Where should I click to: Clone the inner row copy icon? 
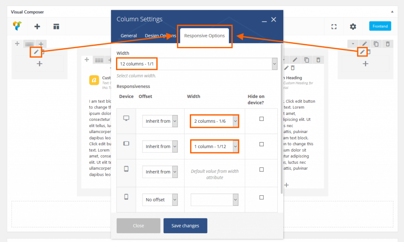pyautogui.click(x=307, y=60)
